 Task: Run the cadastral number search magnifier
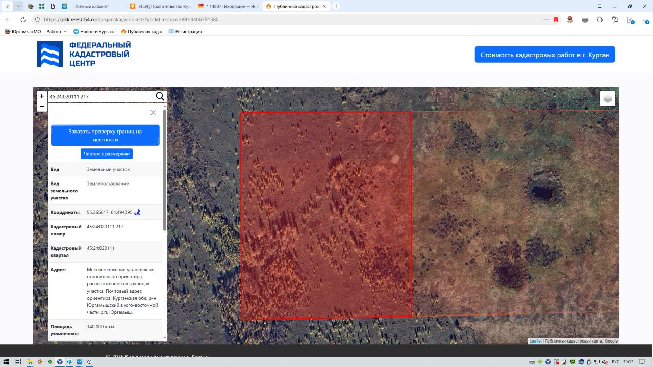pos(160,96)
